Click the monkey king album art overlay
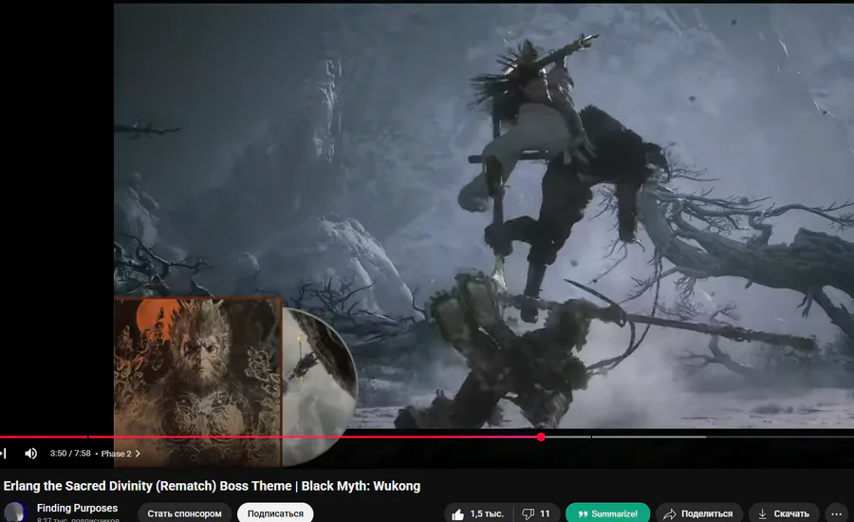Image resolution: width=854 pixels, height=522 pixels. click(x=198, y=382)
